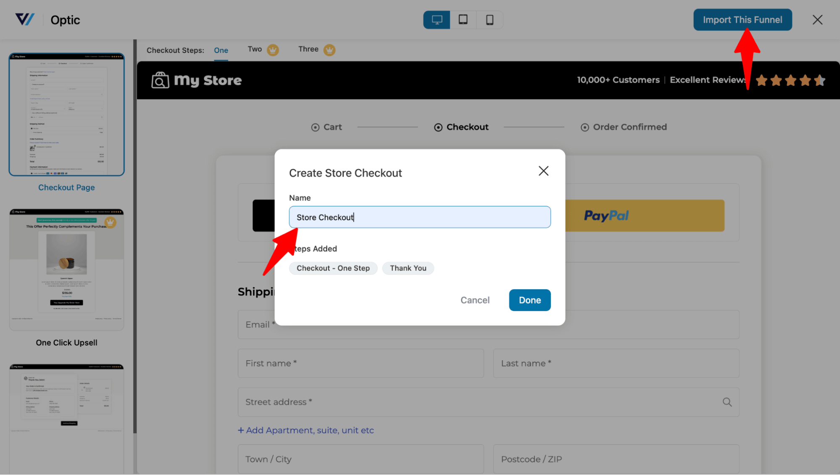This screenshot has height=475, width=840.
Task: Click the Optic funnel title
Action: [x=65, y=20]
